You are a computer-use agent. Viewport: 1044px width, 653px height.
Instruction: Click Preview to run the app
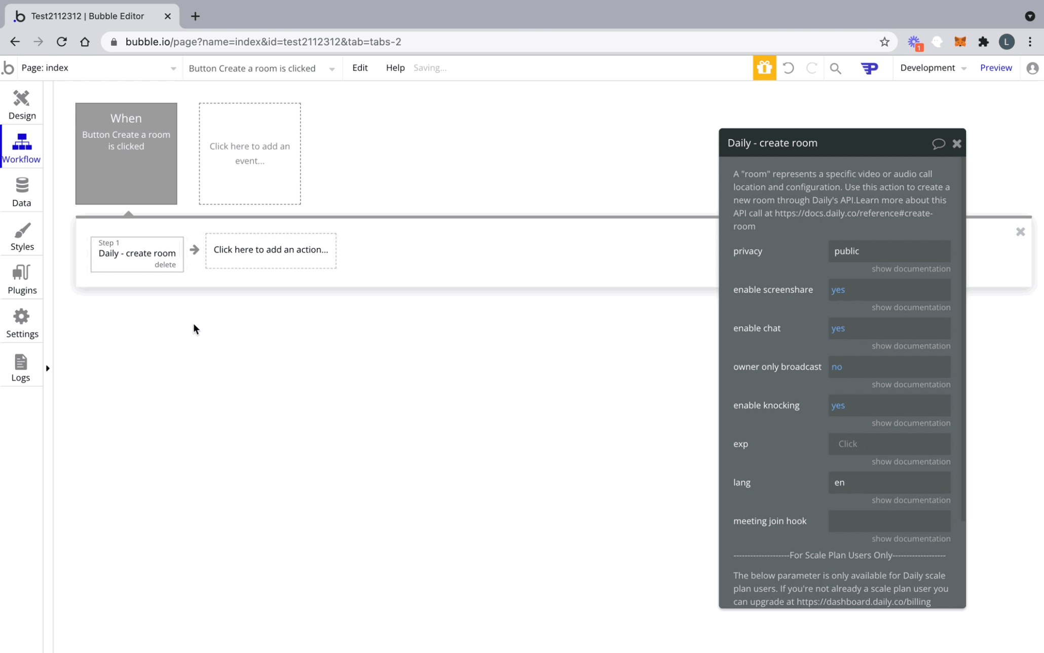point(995,67)
